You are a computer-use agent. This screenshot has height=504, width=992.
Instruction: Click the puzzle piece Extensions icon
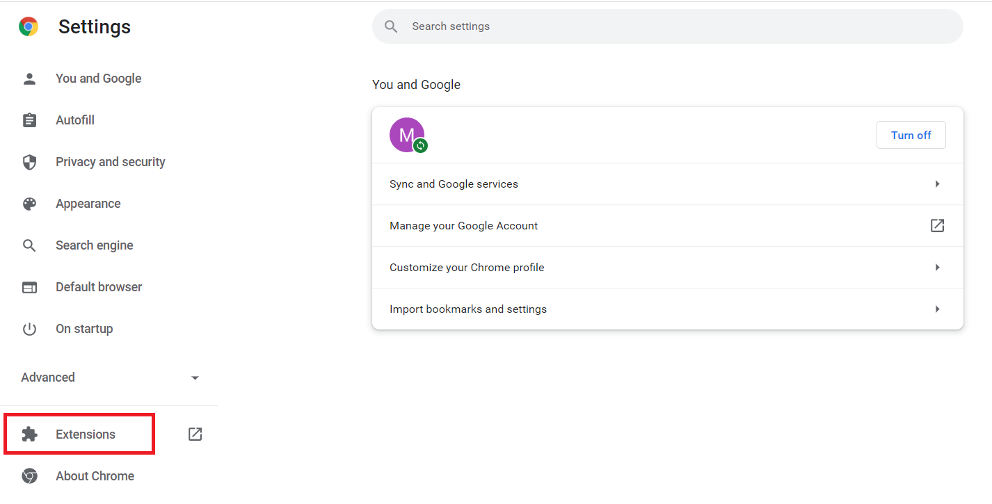coord(29,434)
